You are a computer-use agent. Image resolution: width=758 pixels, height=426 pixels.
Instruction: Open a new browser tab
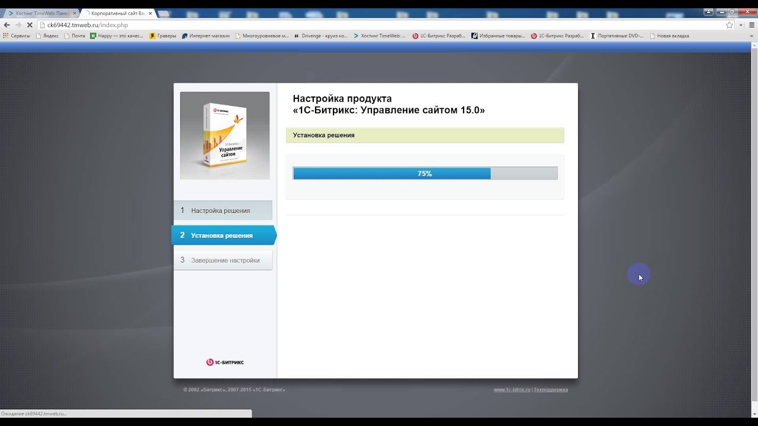point(163,13)
